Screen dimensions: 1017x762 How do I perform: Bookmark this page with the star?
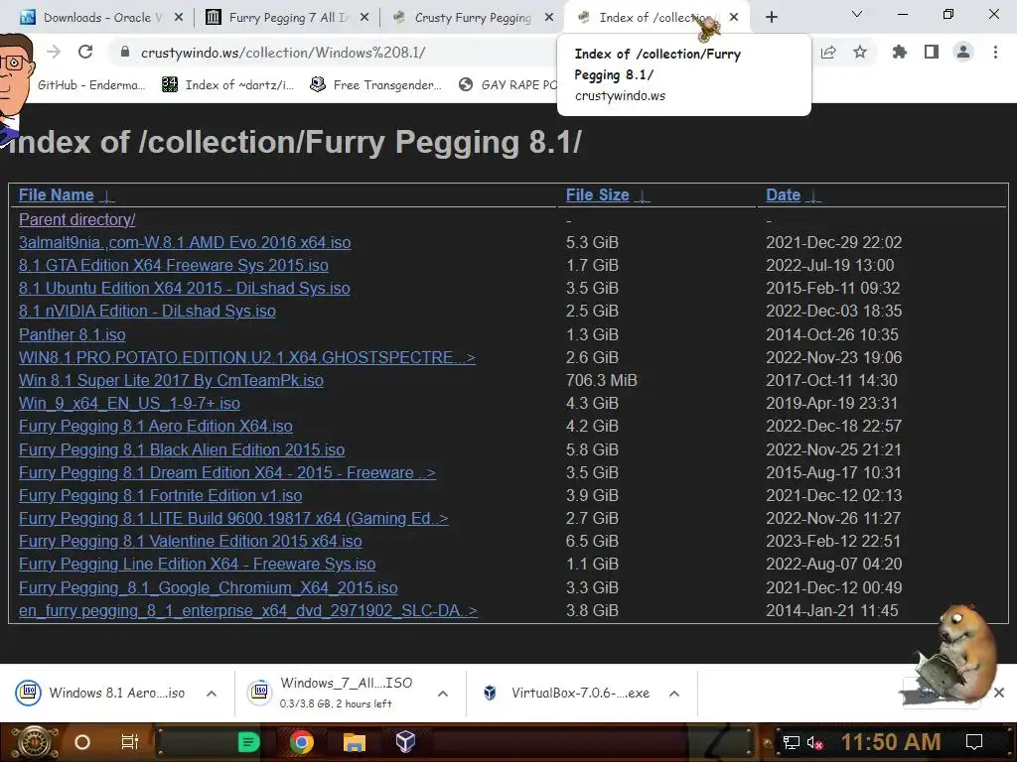tap(860, 52)
